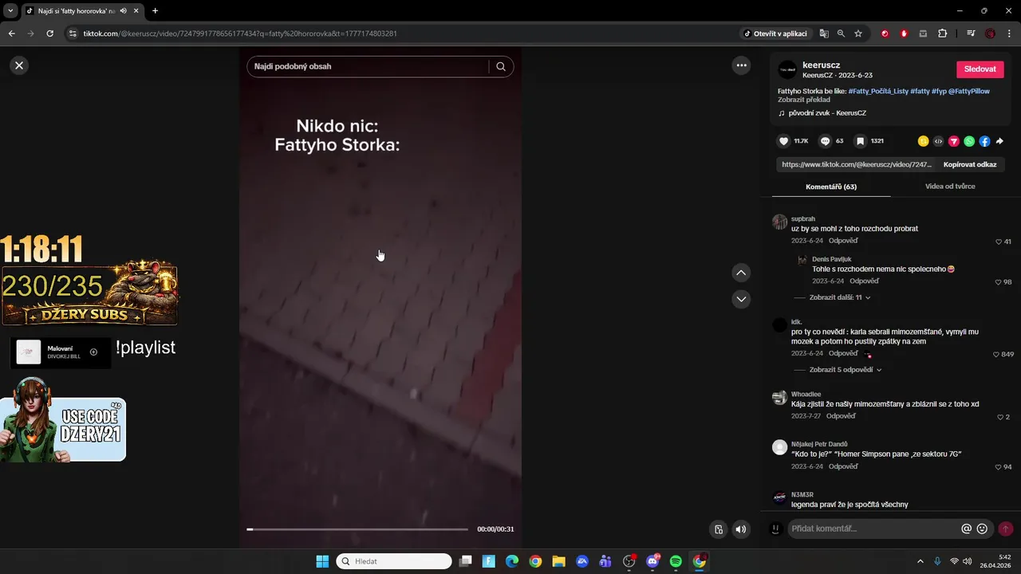Open 'původní zvuk - KeerusCZ' sound
This screenshot has height=574, width=1021.
coord(827,113)
